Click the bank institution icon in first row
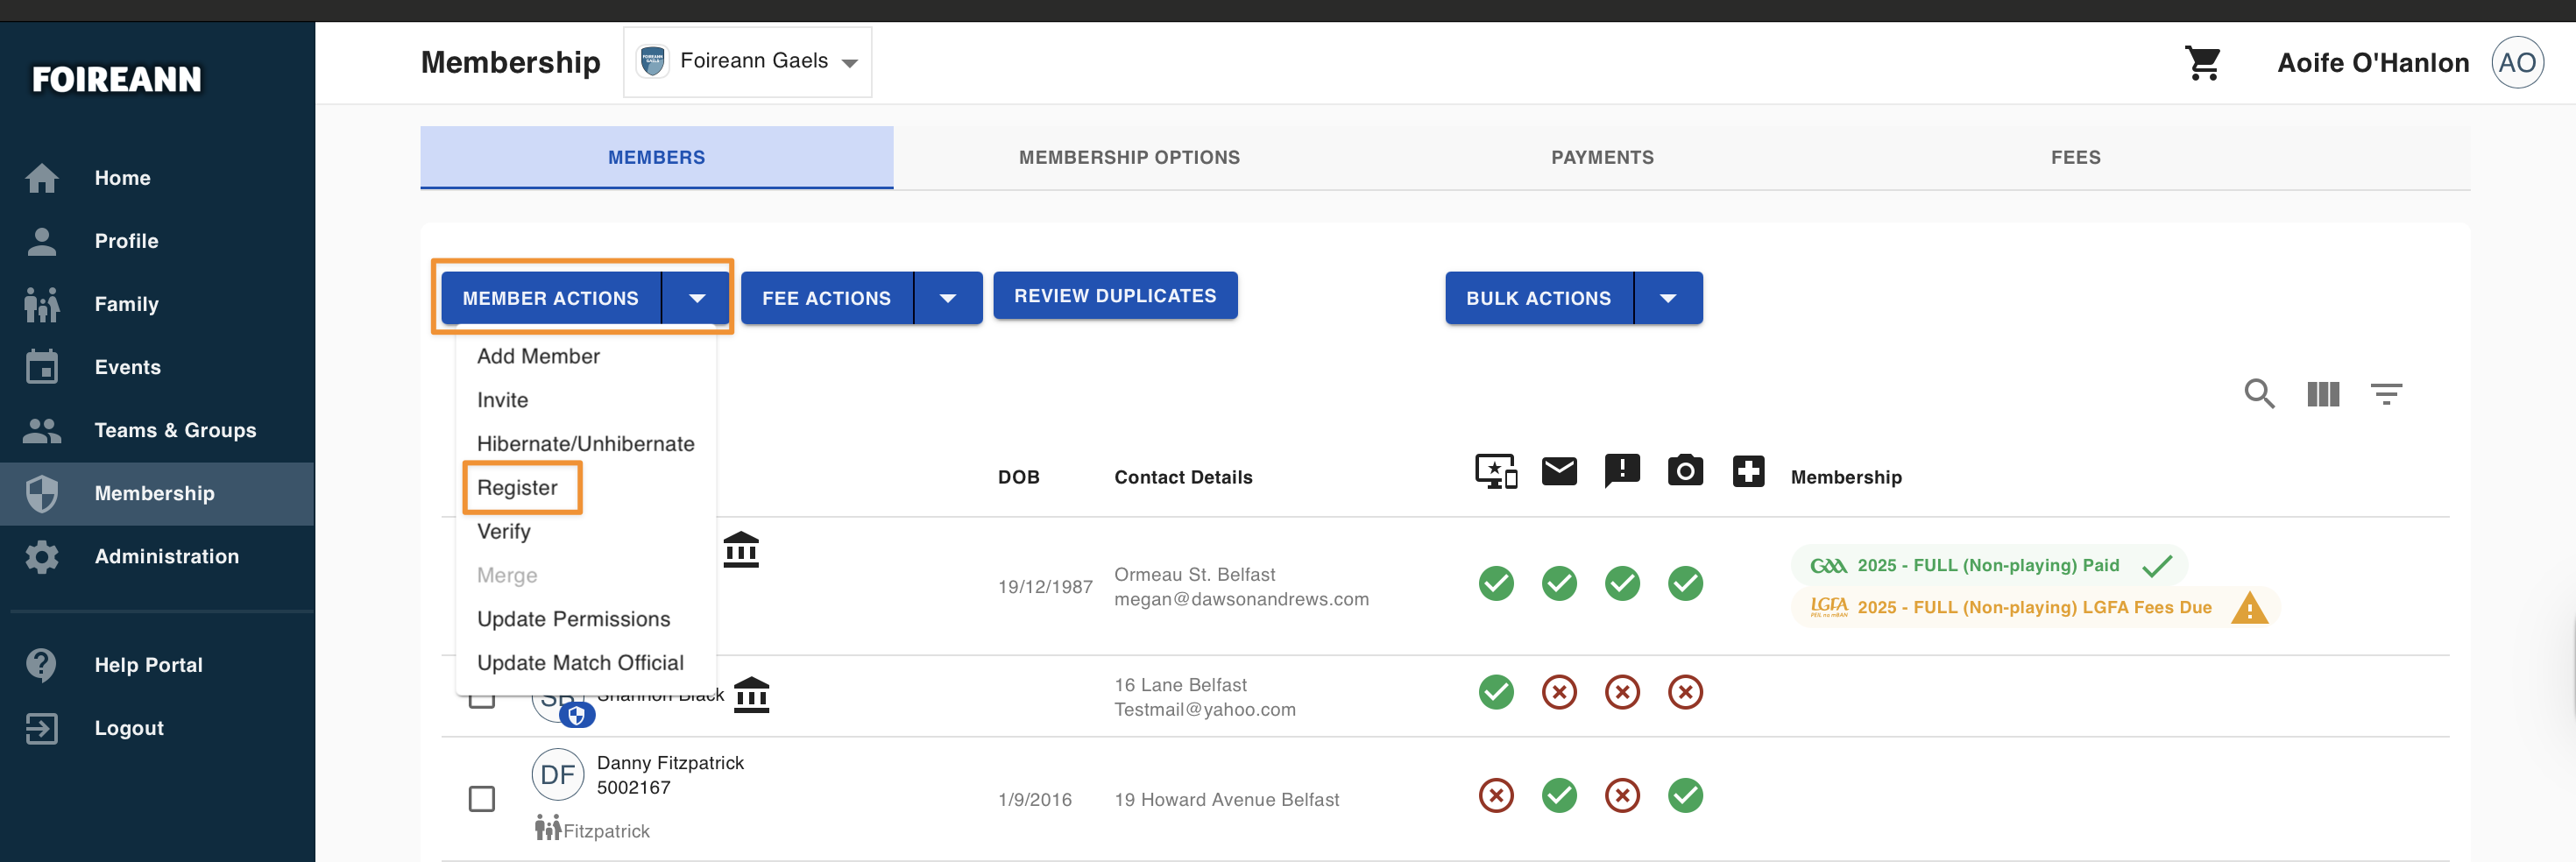Image resolution: width=2576 pixels, height=862 pixels. [741, 550]
